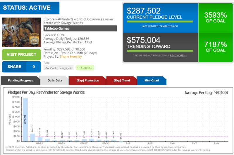This screenshot has height=155, width=234.
Task: Click the 'Aw shucks, no tags yet.' placeholder
Action: [58, 68]
